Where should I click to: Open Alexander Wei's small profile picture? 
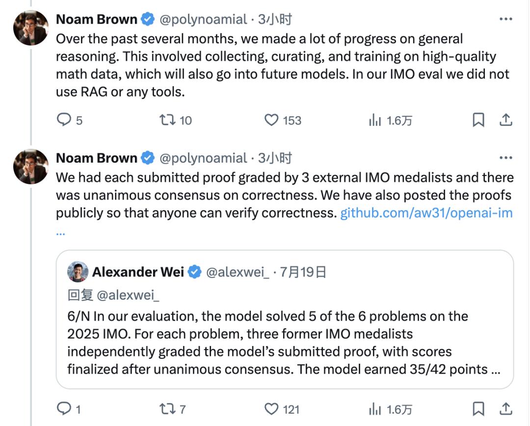78,272
